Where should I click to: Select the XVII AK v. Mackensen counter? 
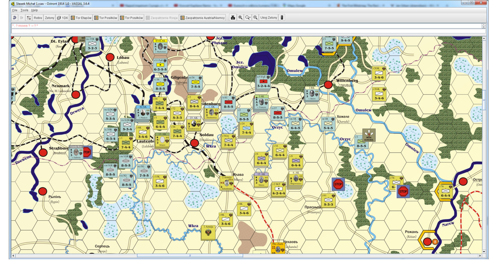click(x=161, y=46)
